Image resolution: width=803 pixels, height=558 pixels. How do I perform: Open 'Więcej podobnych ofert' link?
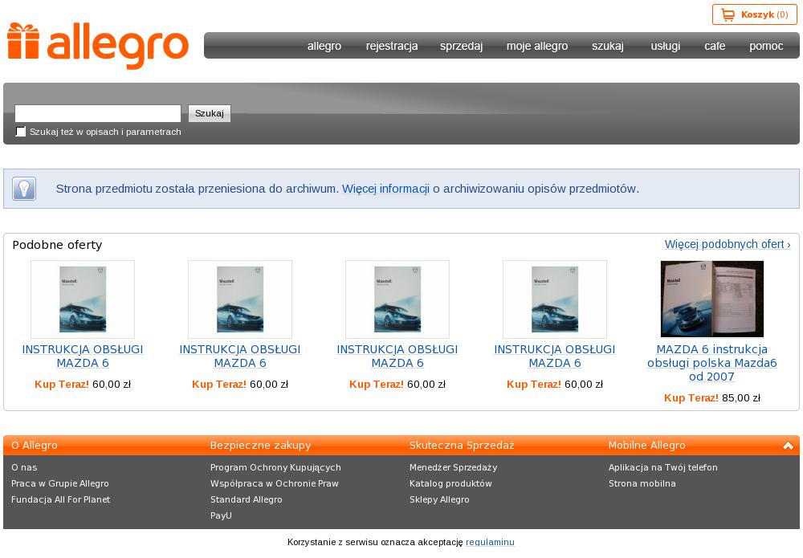[x=728, y=244]
